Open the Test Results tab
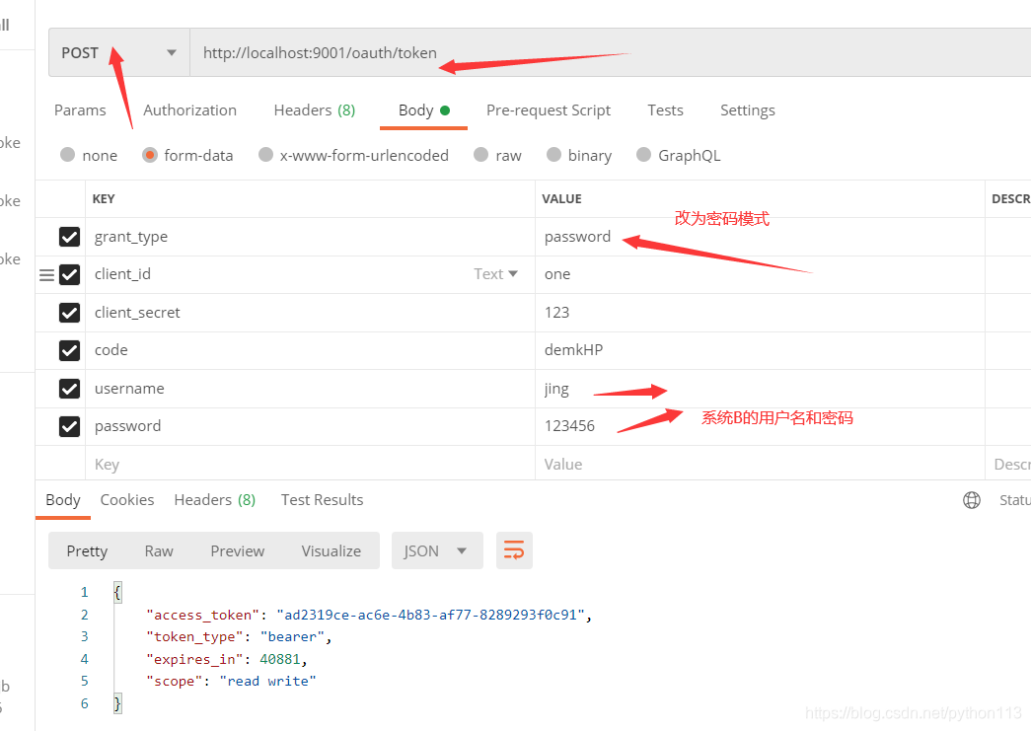The width and height of the screenshot is (1031, 731). coord(323,500)
